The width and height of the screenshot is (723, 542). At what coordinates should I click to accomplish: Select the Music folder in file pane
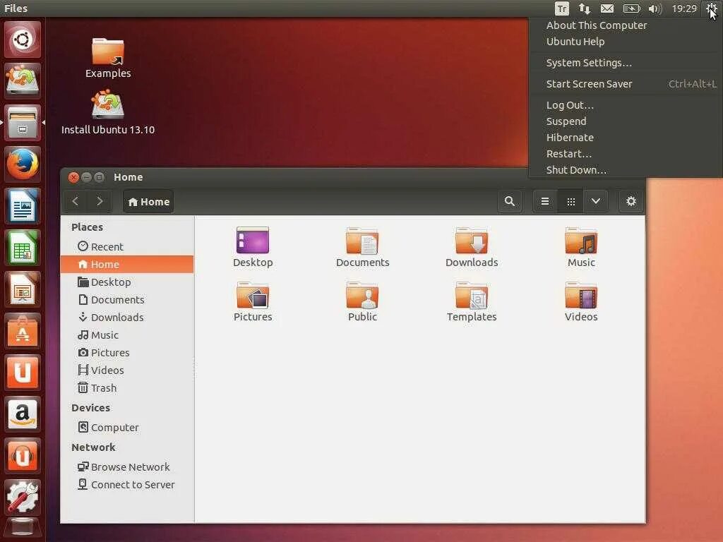tap(581, 247)
